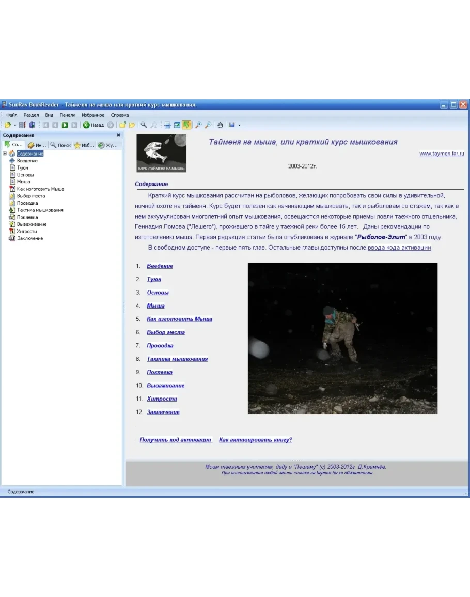This screenshot has width=470, height=597.
Task: Select the hand pan tool icon
Action: click(x=220, y=125)
